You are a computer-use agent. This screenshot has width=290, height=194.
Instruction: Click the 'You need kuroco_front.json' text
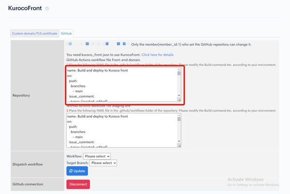coord(103,55)
